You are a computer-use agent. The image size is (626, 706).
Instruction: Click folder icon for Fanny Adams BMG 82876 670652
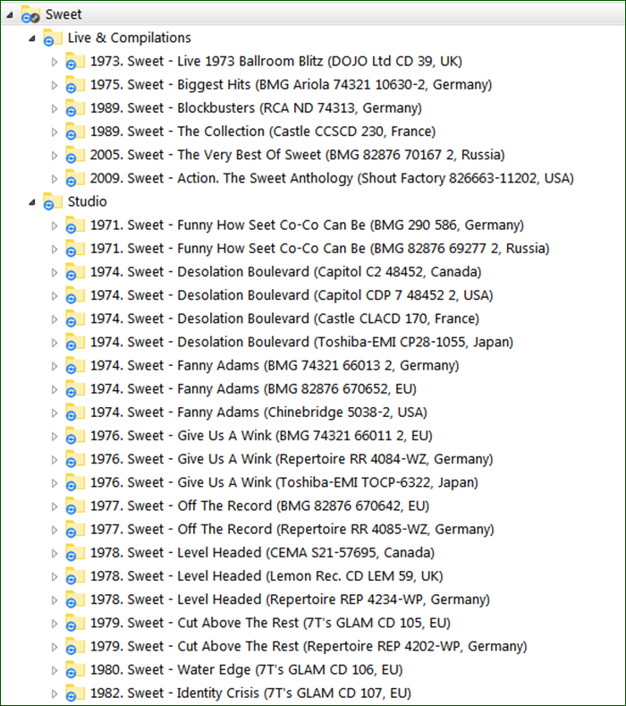click(x=75, y=389)
